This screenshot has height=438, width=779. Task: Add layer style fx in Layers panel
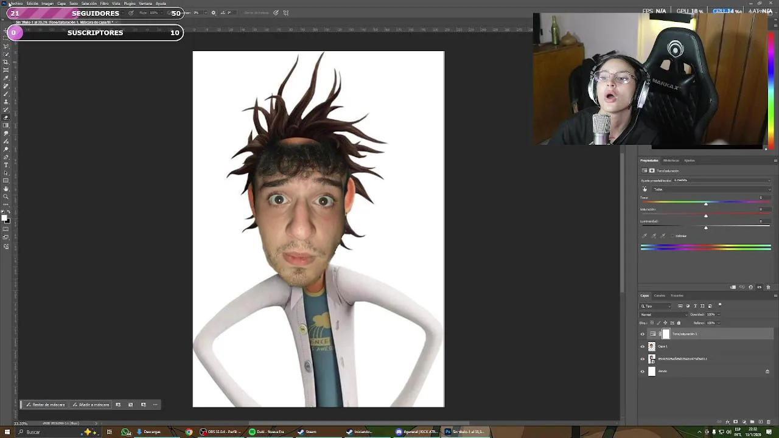click(728, 422)
